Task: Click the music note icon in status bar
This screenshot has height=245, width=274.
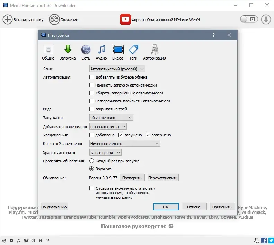Action: (19, 241)
